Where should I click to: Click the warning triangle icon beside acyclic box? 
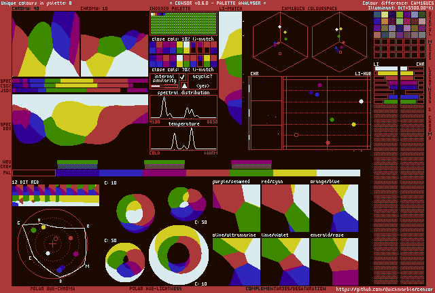(x=184, y=85)
